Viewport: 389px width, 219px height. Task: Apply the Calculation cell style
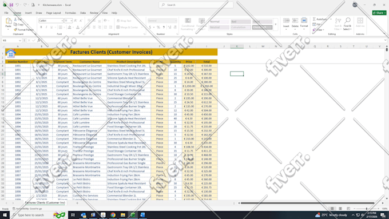coord(241,27)
